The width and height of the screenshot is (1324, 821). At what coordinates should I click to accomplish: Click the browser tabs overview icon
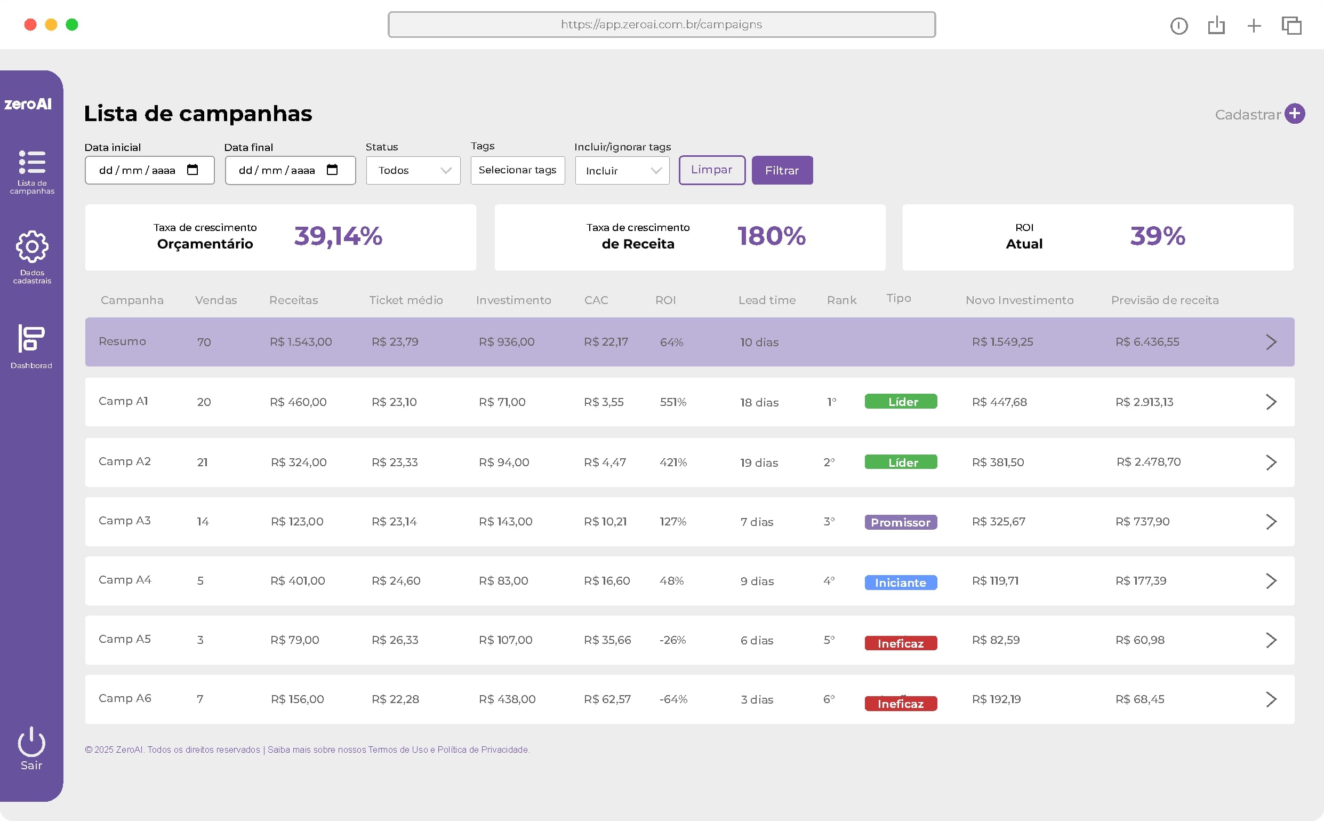(x=1291, y=25)
